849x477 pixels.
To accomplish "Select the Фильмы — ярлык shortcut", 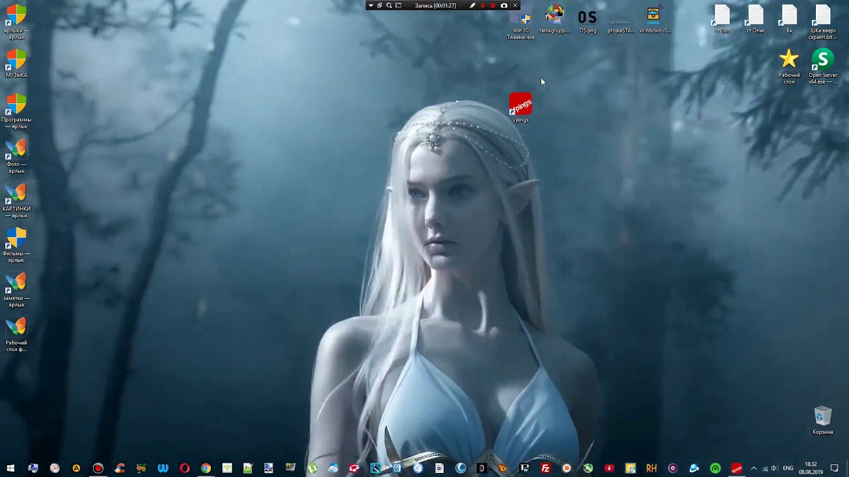I will [17, 245].
